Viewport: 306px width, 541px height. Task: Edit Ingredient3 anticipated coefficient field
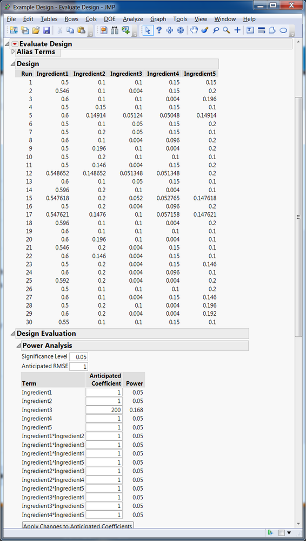coord(104,410)
